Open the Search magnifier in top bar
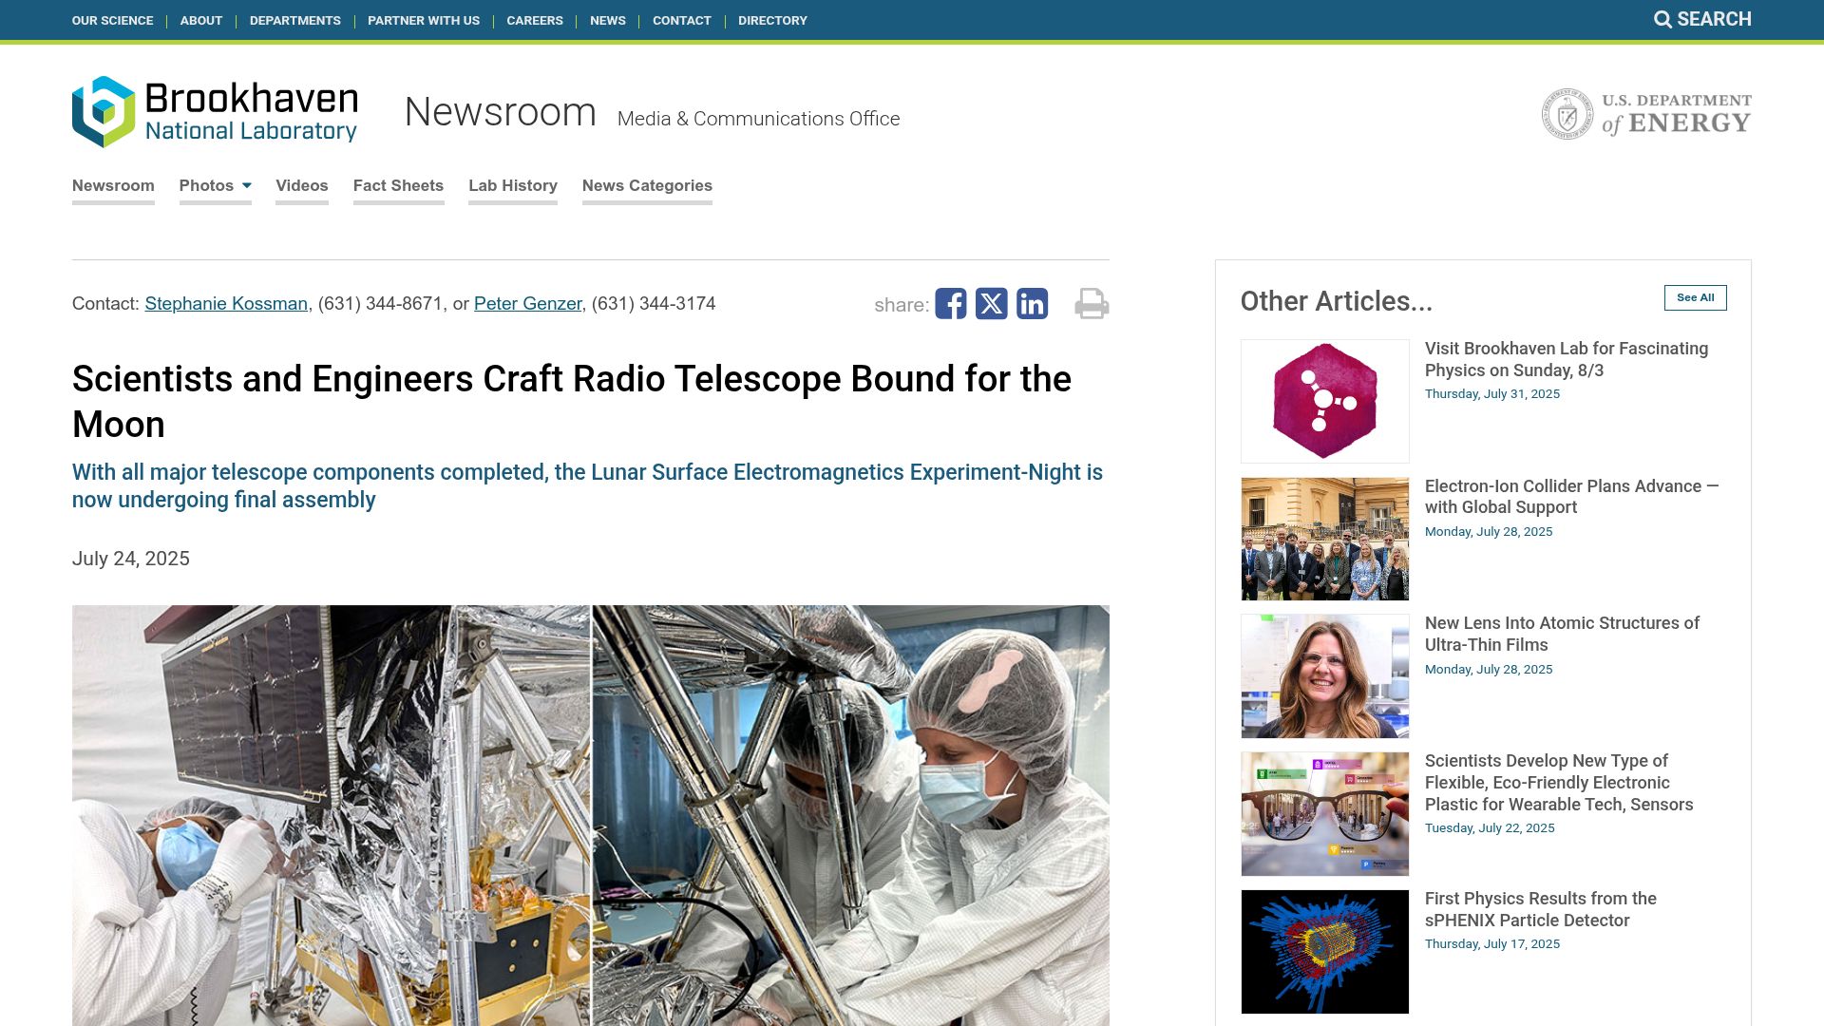Image resolution: width=1824 pixels, height=1026 pixels. tap(1702, 19)
